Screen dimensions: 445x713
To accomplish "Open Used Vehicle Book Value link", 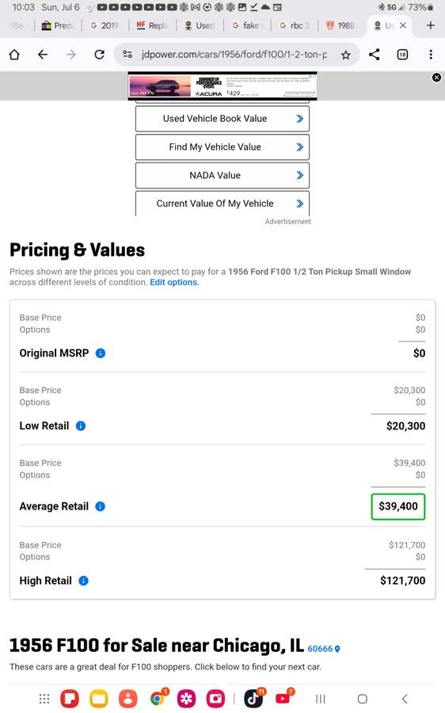I will pyautogui.click(x=222, y=119).
